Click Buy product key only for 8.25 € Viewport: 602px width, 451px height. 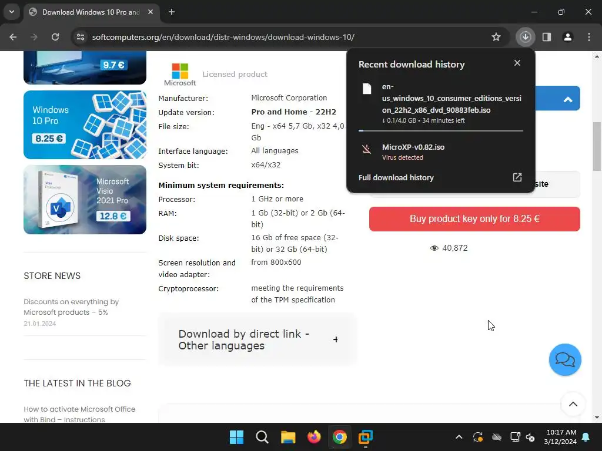[x=474, y=218]
